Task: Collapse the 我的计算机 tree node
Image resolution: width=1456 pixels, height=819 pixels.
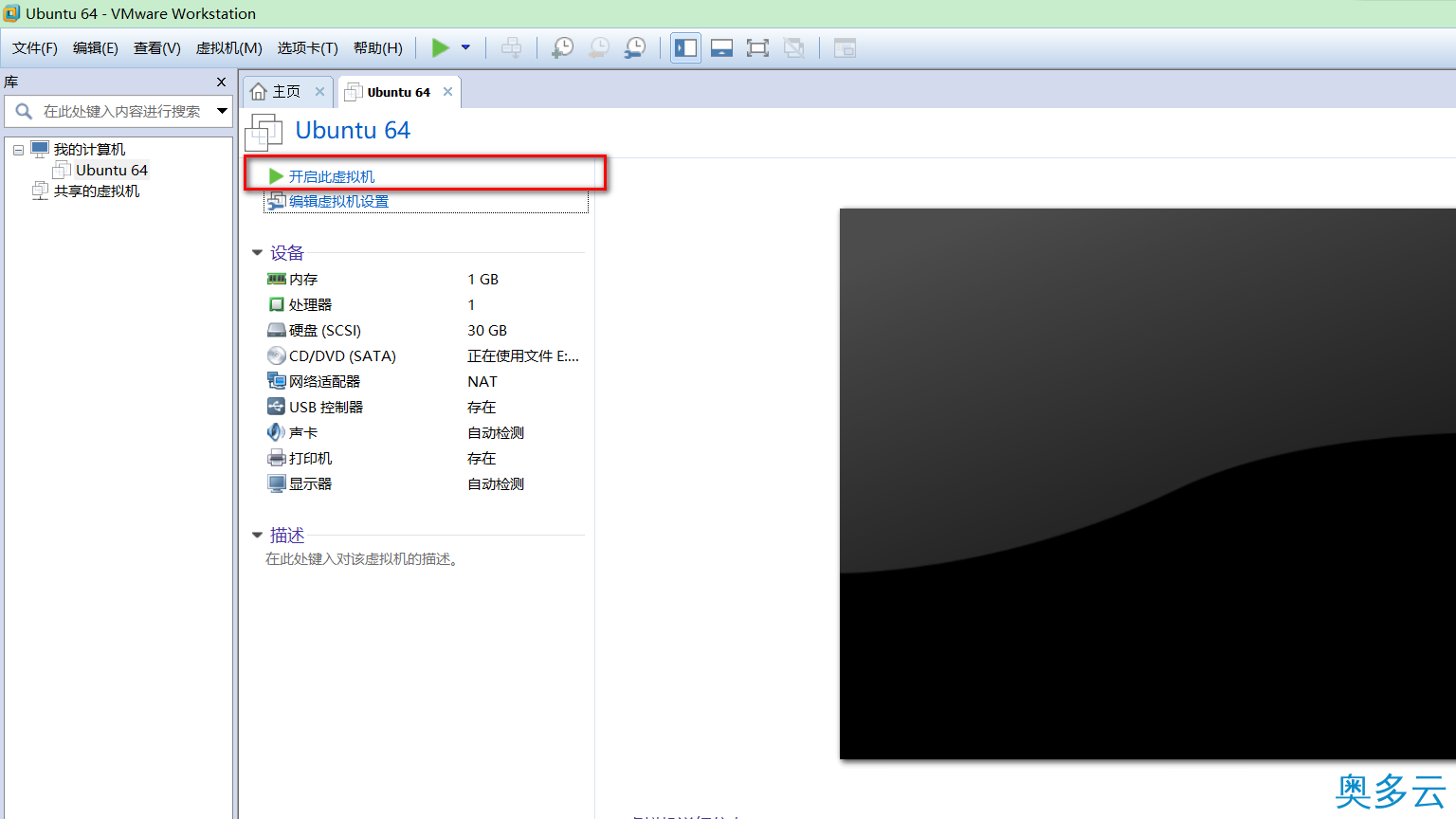Action: click(x=18, y=150)
